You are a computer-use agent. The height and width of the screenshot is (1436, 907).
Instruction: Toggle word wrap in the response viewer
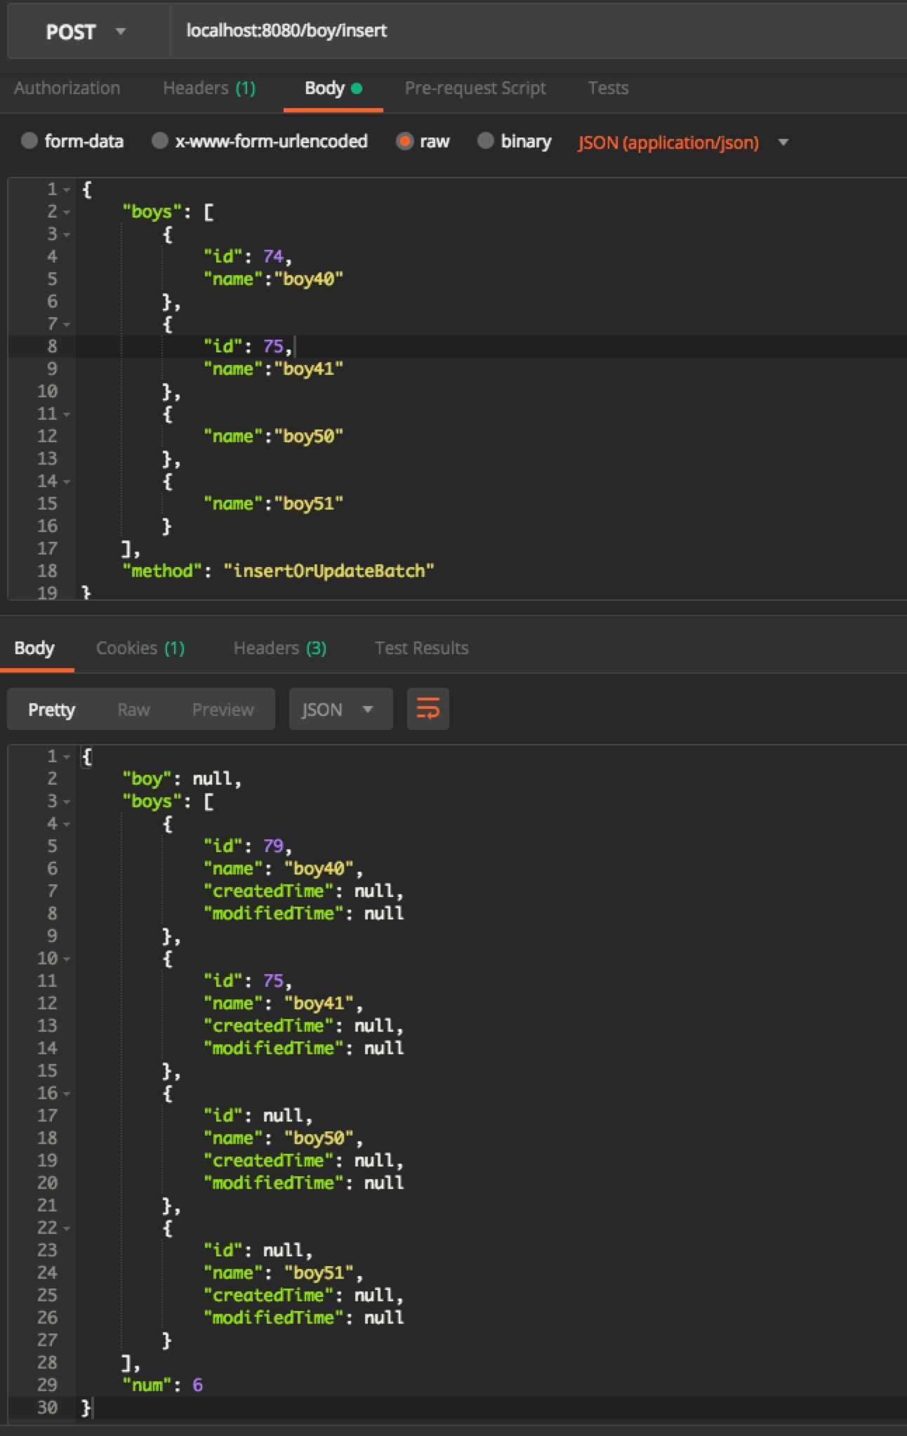428,709
